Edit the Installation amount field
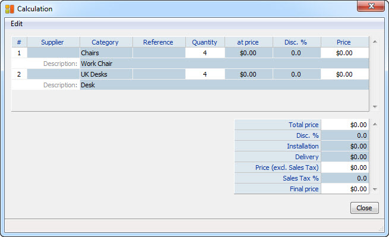 (x=345, y=146)
